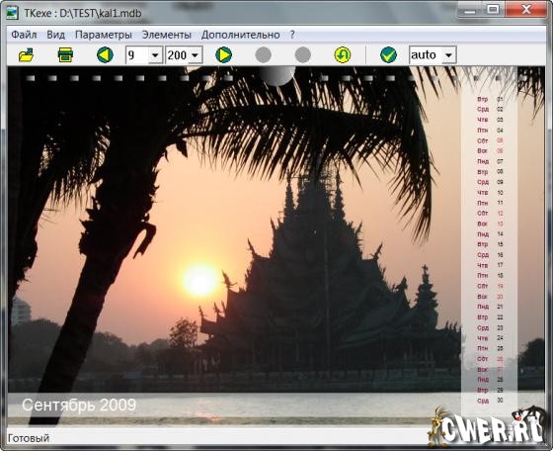Screen dimensions: 553x451
Task: Click inside the year field showing 200
Action: pos(177,55)
